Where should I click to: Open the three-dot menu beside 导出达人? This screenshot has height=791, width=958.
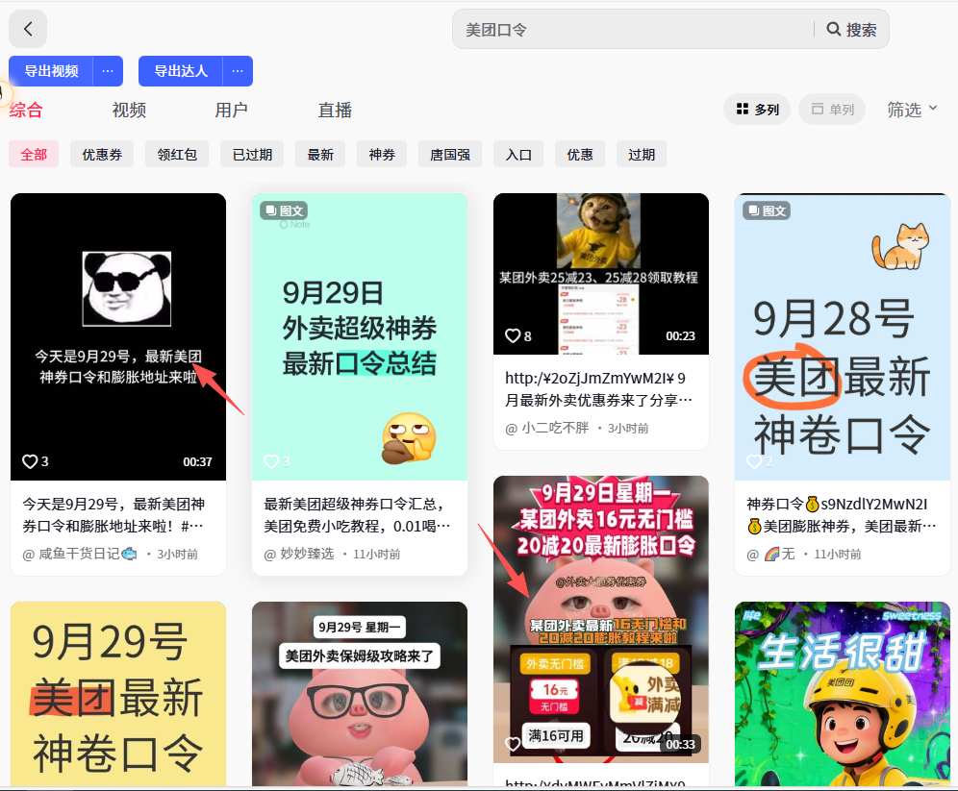pos(237,70)
